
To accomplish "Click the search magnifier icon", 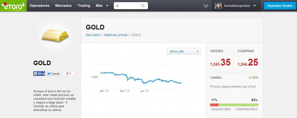I will click(x=143, y=6).
